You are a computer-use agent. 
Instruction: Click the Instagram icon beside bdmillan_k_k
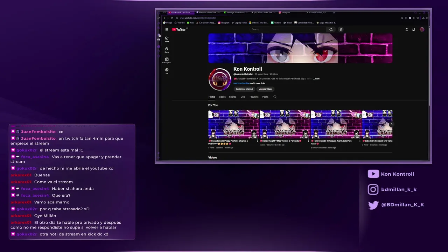pos(373,189)
